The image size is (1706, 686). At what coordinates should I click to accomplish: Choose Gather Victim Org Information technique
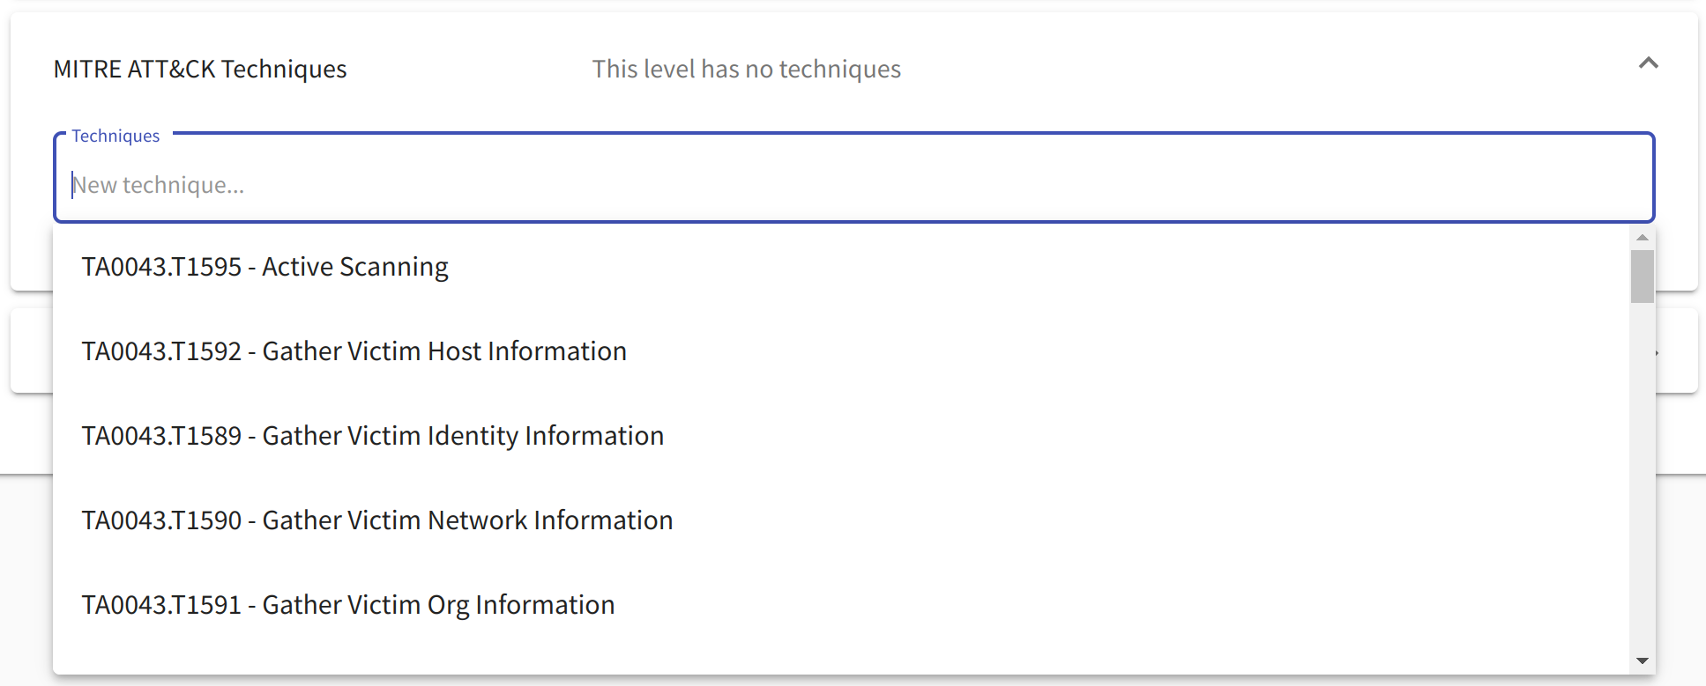(841, 605)
